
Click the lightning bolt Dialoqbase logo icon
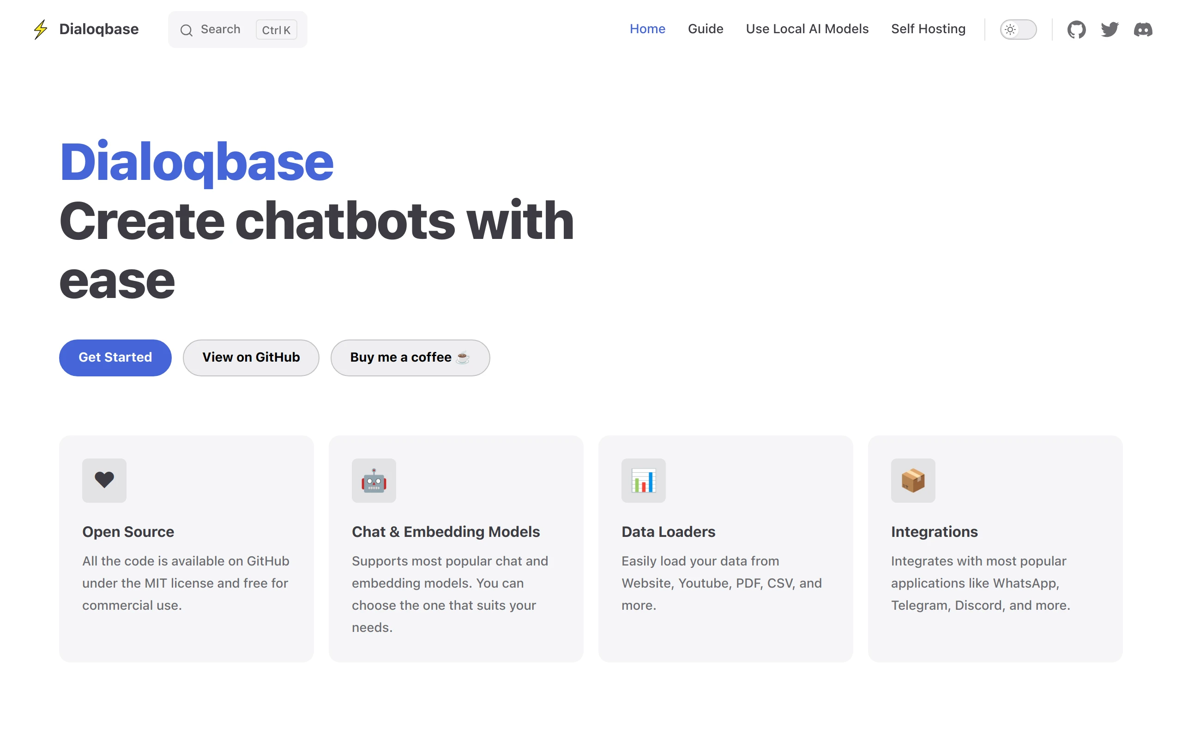pyautogui.click(x=41, y=29)
